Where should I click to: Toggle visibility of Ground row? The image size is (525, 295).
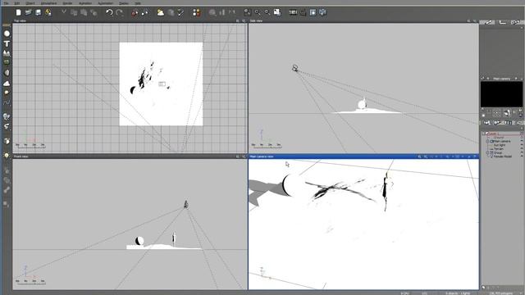coord(522,138)
